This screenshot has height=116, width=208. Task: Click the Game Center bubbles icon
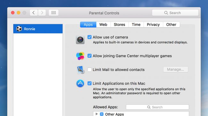click(x=80, y=56)
